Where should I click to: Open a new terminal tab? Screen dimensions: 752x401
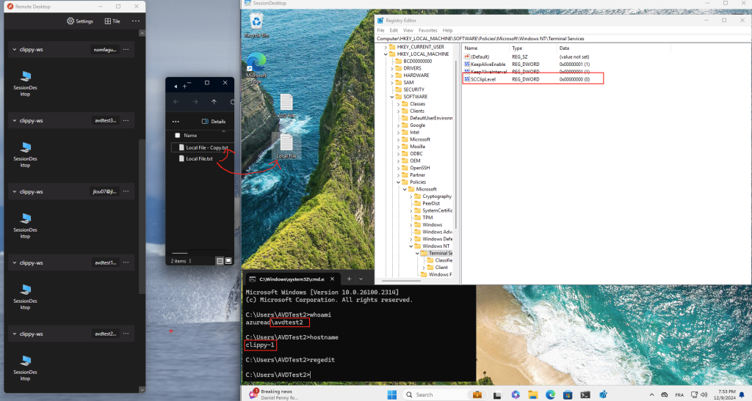pyautogui.click(x=349, y=279)
